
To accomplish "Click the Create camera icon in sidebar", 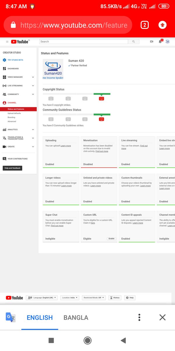I will click(4, 147).
